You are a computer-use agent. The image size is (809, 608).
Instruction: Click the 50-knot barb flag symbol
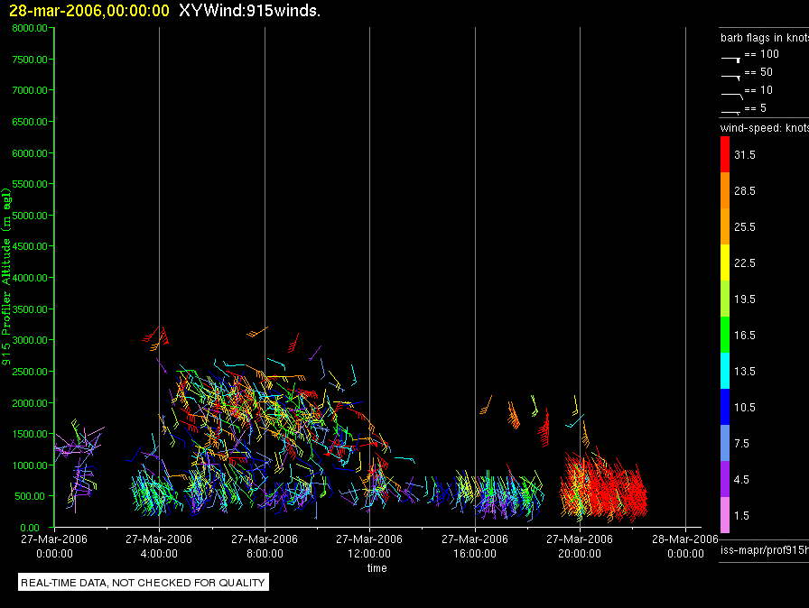click(x=730, y=78)
